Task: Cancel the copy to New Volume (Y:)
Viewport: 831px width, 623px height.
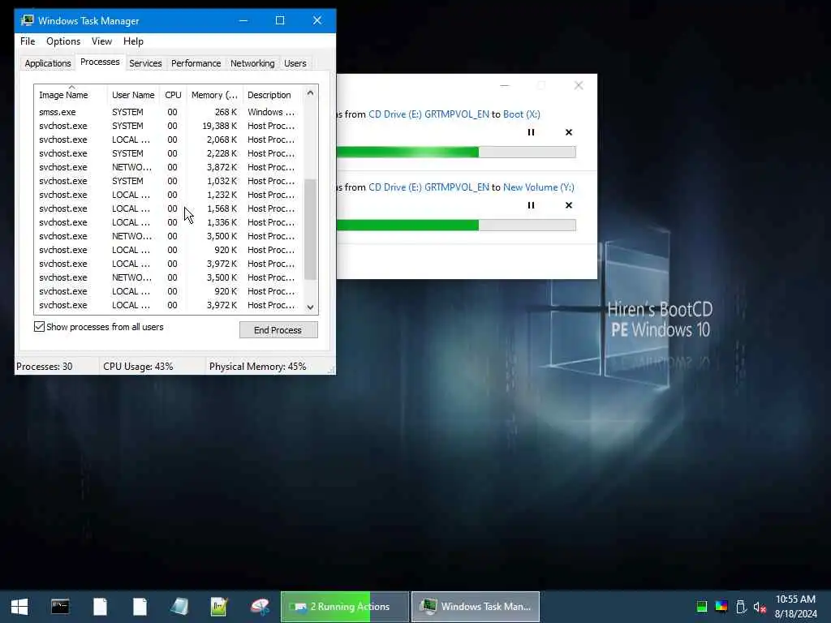Action: [x=569, y=205]
